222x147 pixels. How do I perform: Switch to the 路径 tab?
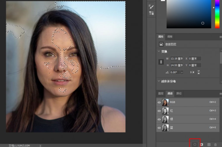179,94
